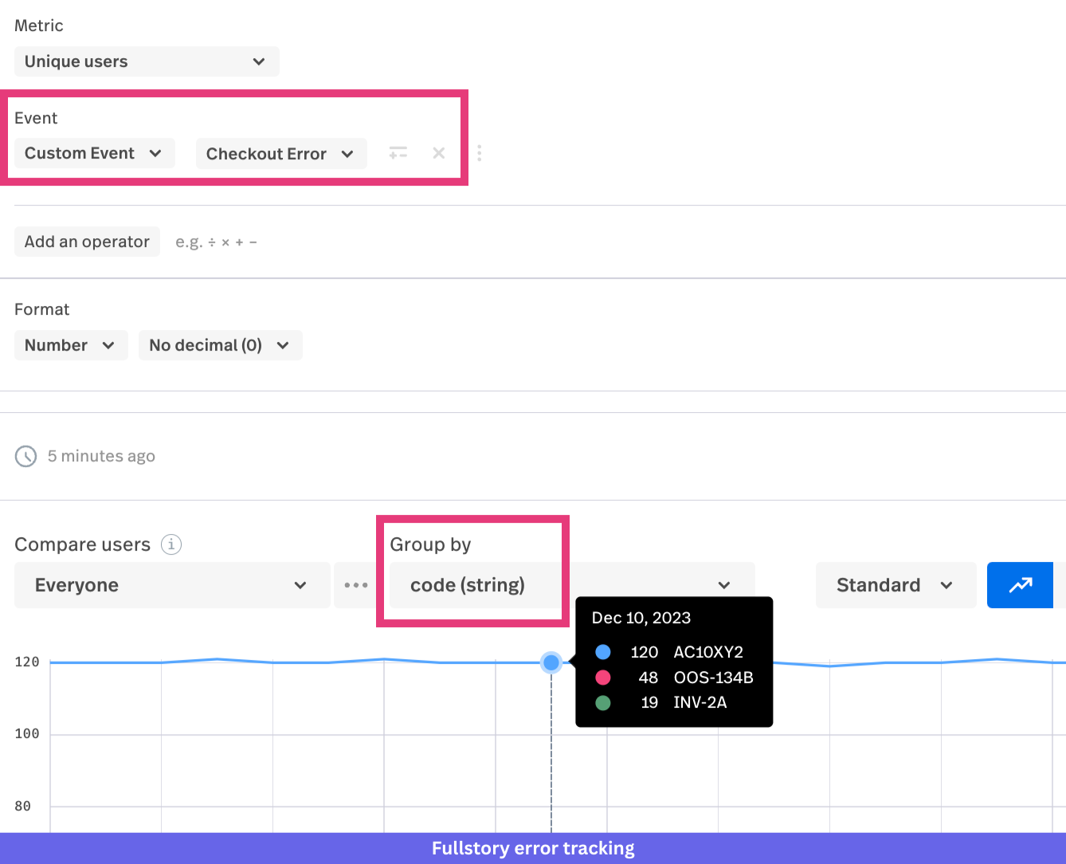
Task: Open the vertical three-dot icon beside the event row
Action: (480, 153)
